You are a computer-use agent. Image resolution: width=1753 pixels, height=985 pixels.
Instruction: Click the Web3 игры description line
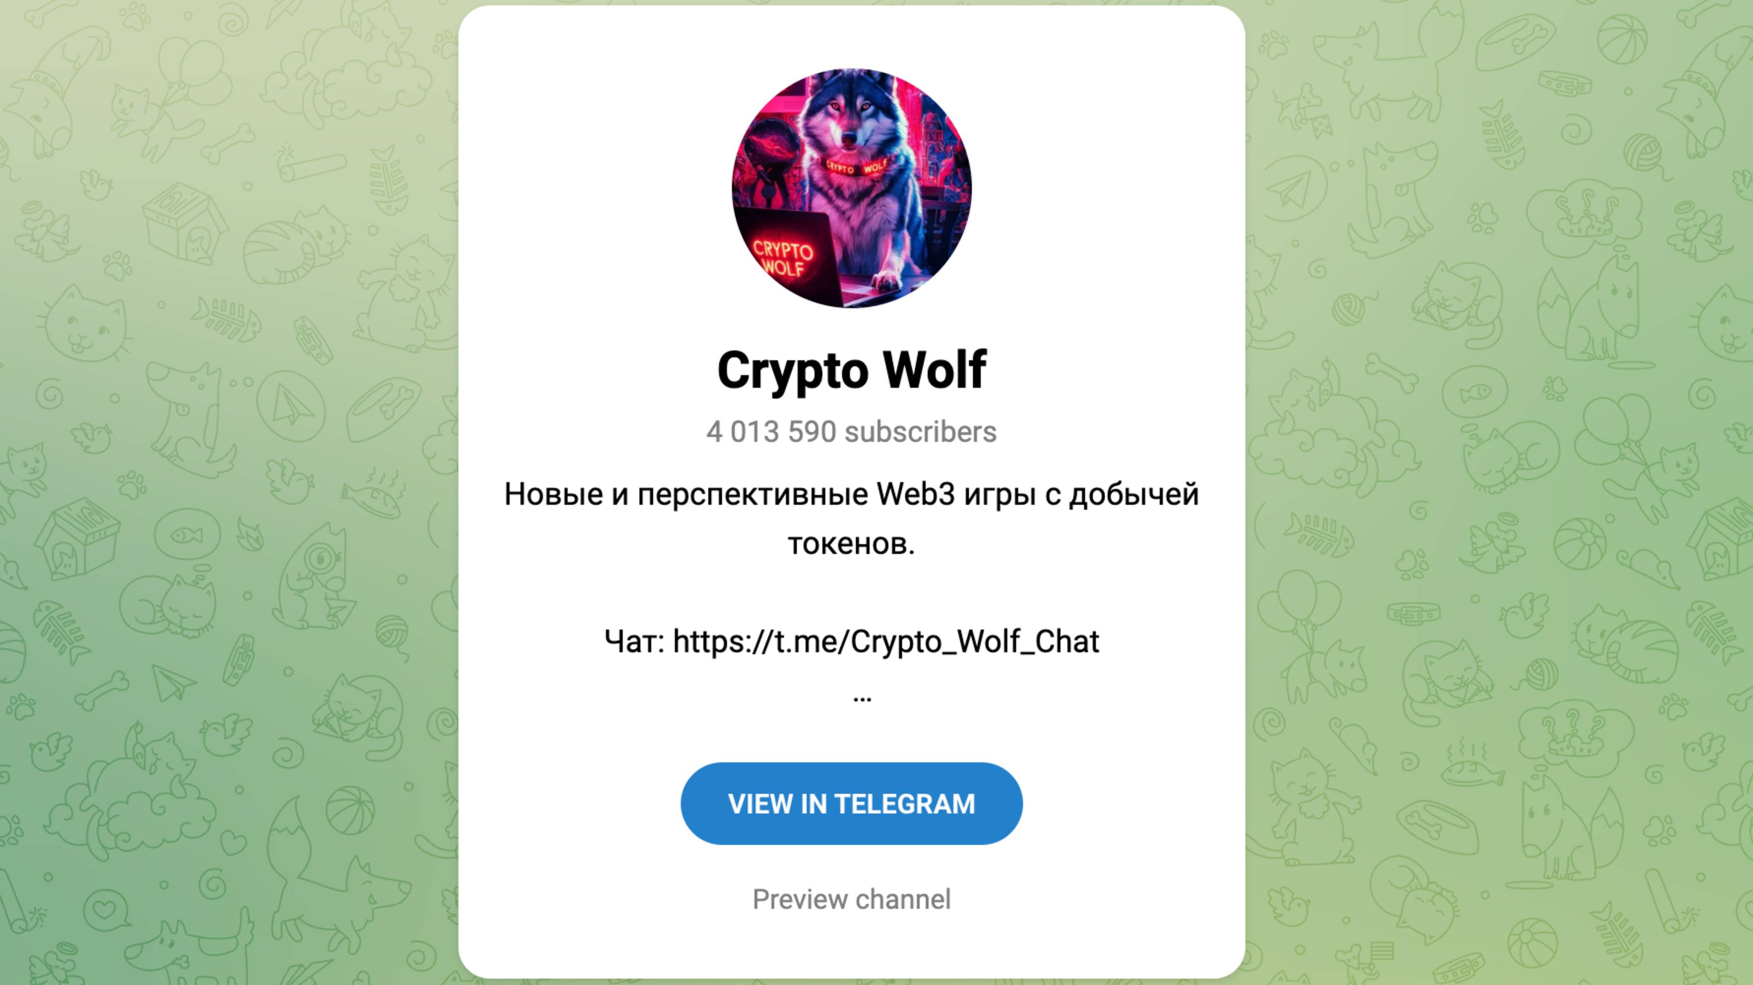(x=851, y=494)
